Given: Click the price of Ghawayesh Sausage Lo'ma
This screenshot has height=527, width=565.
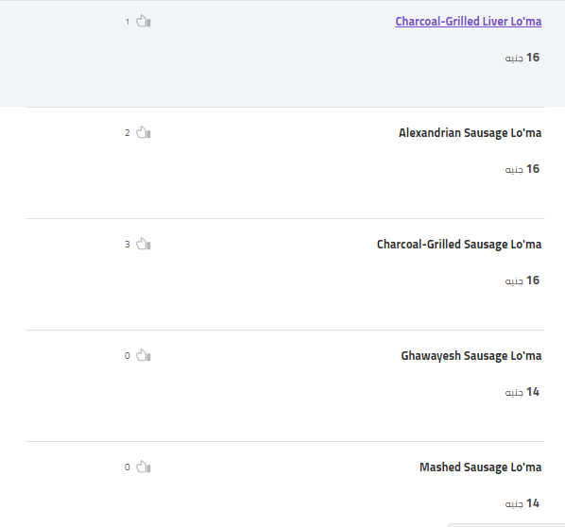Looking at the screenshot, I should pos(522,392).
